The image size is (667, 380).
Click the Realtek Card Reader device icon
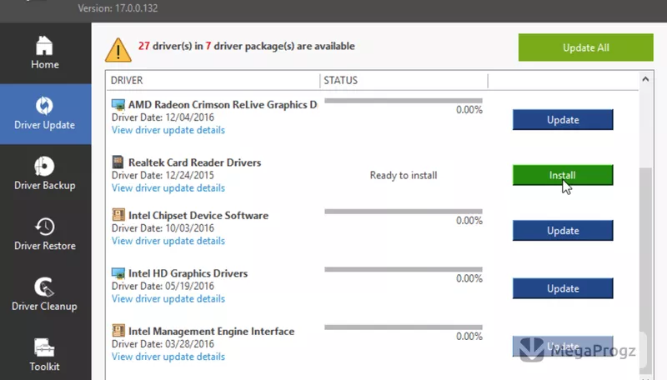118,162
